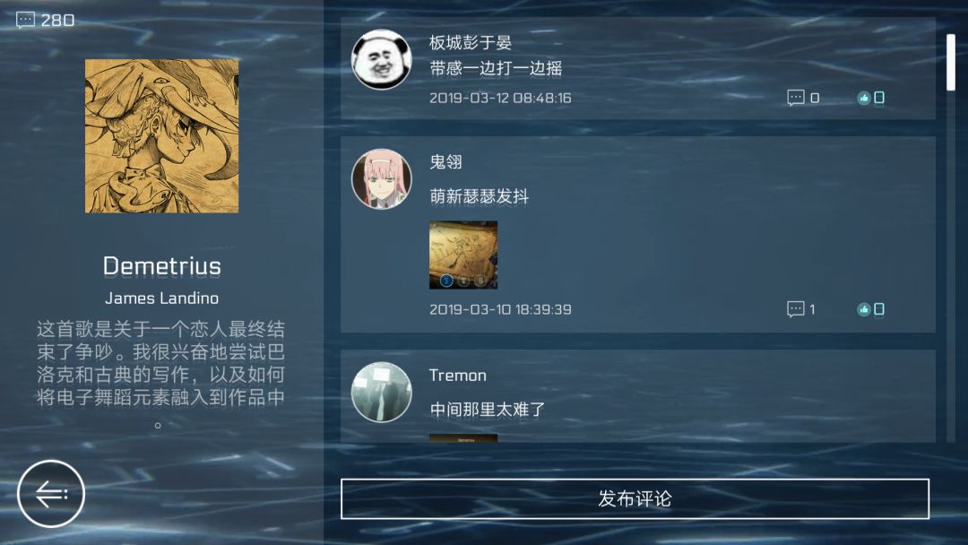Open the partially visible image in Tremon's comment
This screenshot has width=968, height=545.
pyautogui.click(x=463, y=438)
